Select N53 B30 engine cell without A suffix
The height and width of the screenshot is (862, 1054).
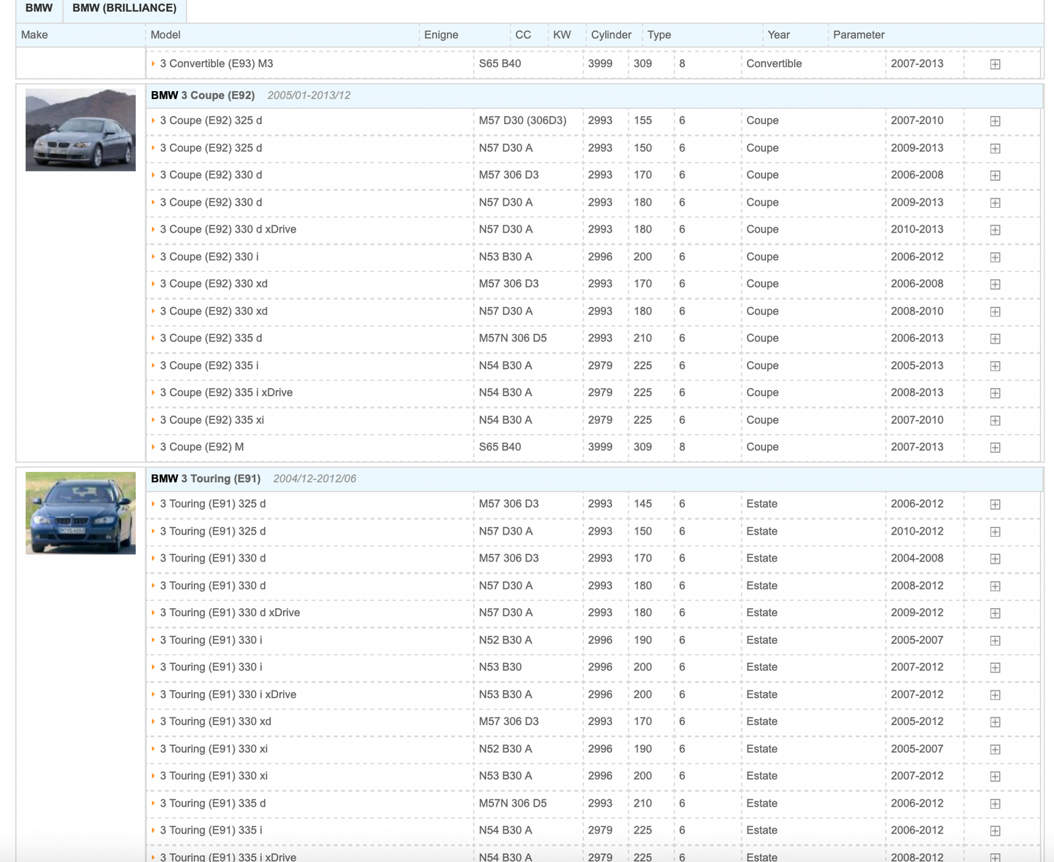click(x=500, y=667)
